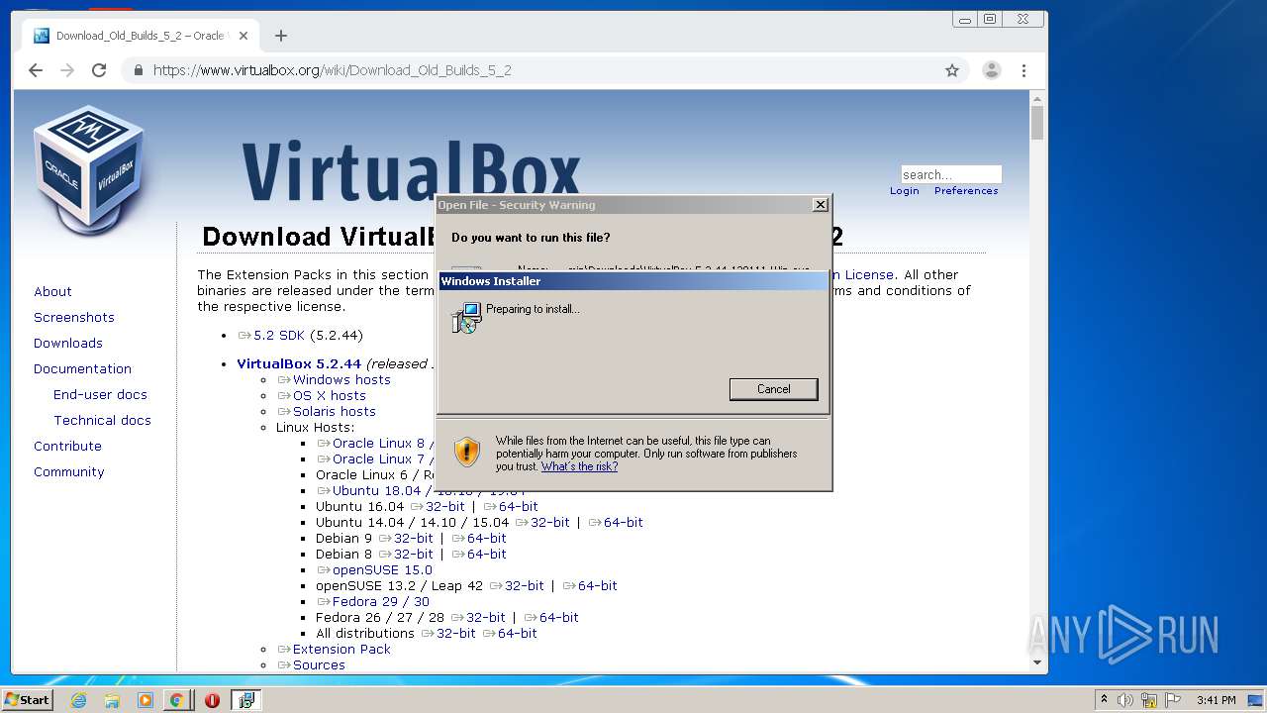Open the Preferences link
This screenshot has width=1267, height=713.
coord(966,190)
